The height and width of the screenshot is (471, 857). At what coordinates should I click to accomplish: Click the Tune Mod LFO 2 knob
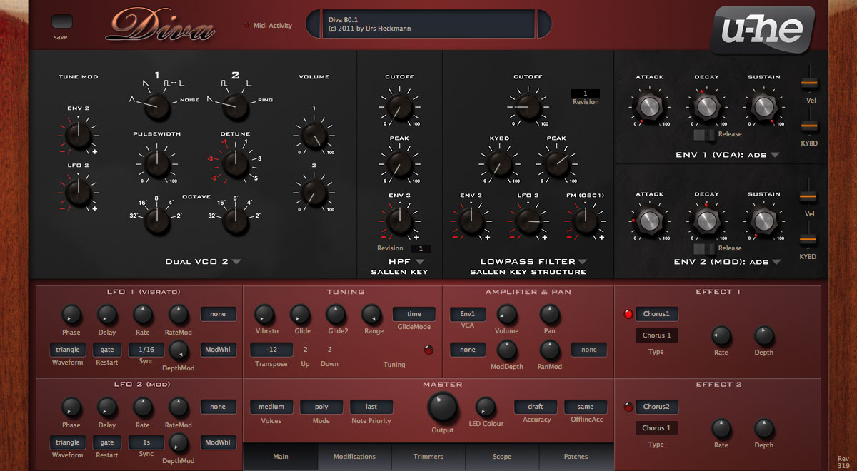[78, 193]
